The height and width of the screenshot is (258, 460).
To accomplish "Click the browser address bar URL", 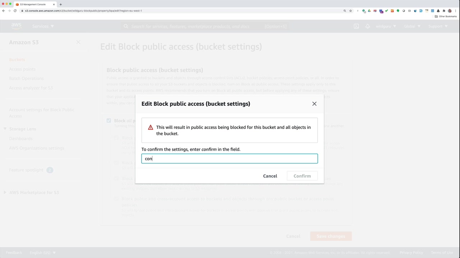I will [83, 11].
